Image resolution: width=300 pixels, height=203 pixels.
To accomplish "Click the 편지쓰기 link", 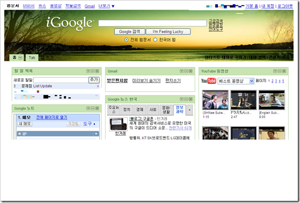I will 173,81.
